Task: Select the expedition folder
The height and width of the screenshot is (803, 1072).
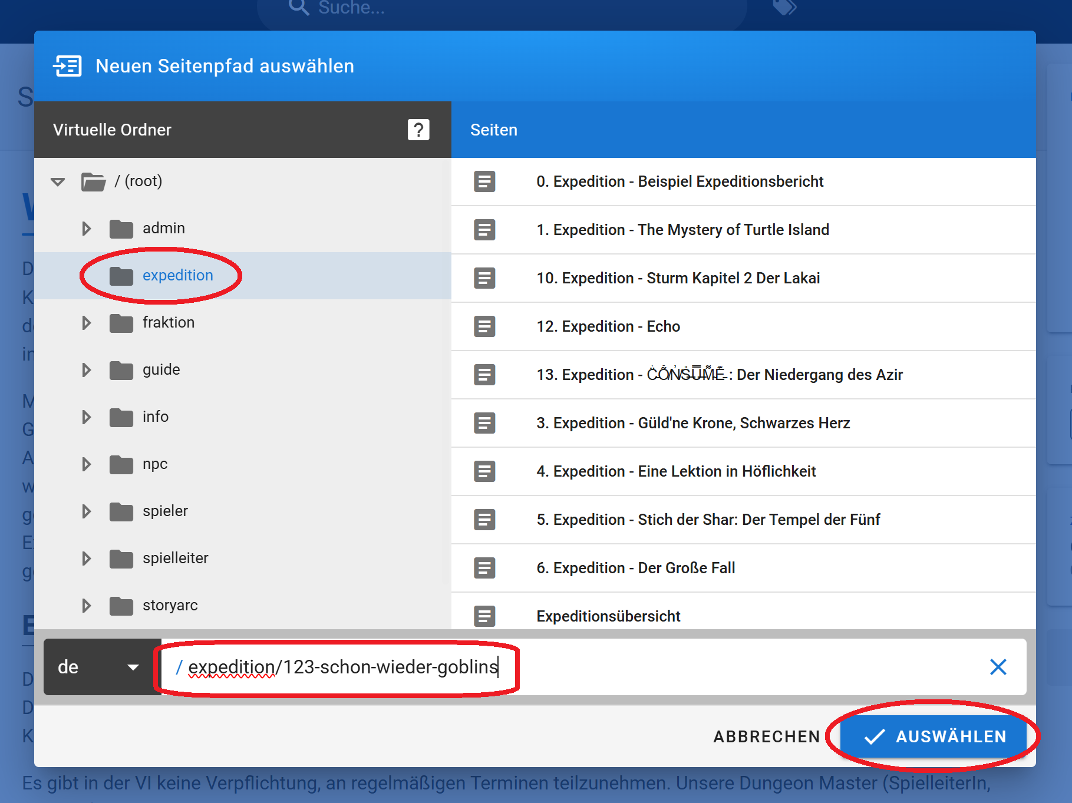Action: click(x=177, y=276)
